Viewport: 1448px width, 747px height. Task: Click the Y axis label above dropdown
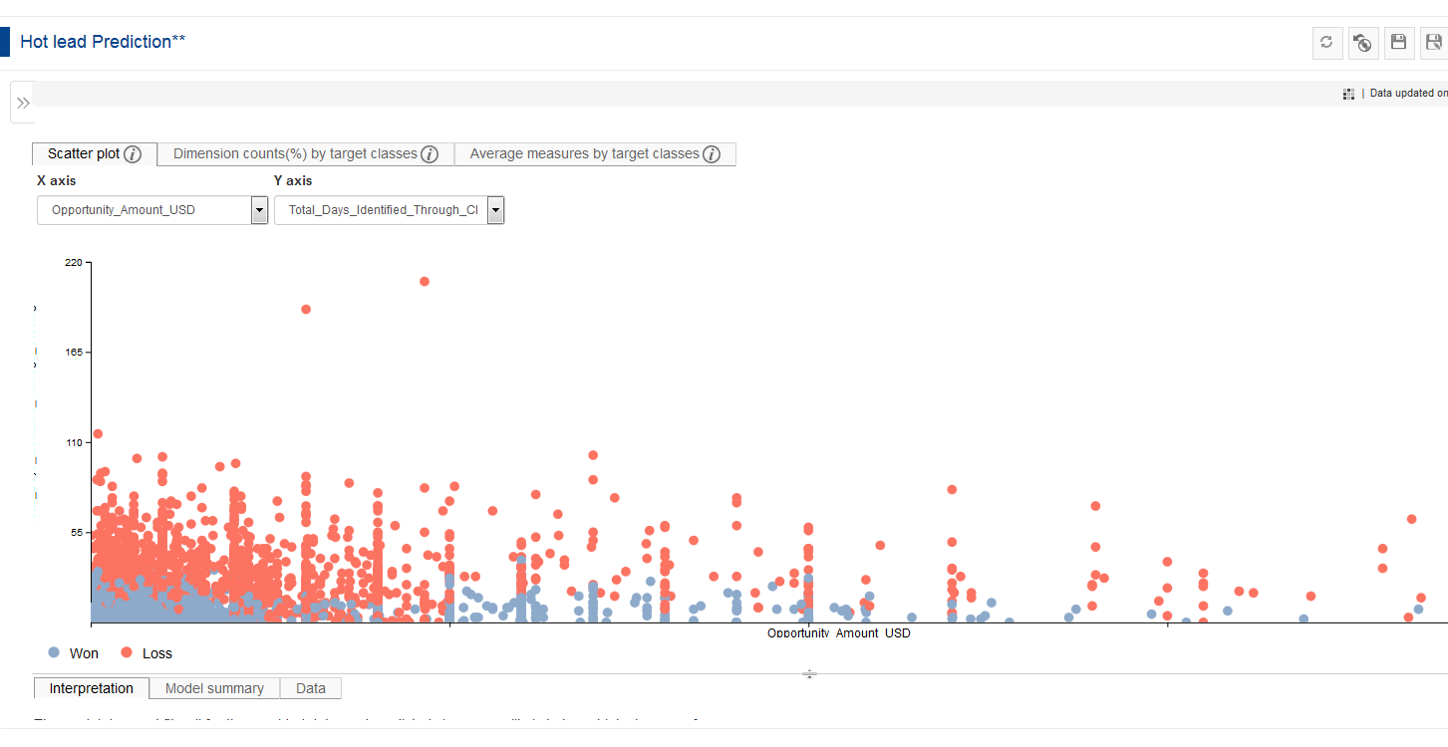[293, 181]
